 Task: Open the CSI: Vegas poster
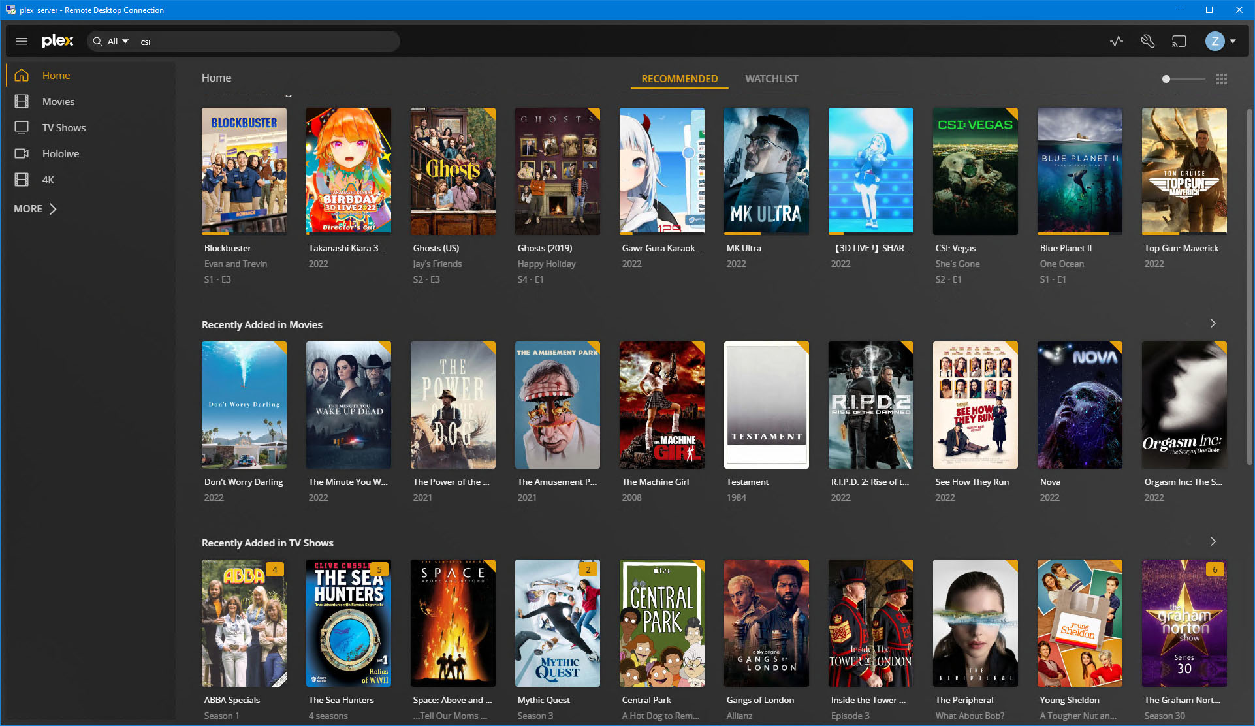coord(976,171)
